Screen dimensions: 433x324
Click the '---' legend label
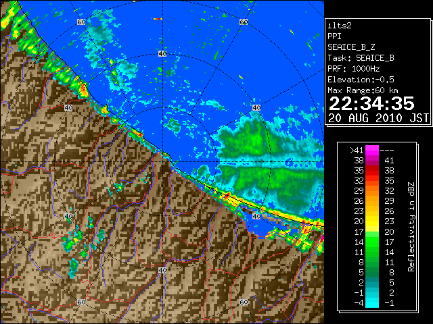(x=387, y=151)
